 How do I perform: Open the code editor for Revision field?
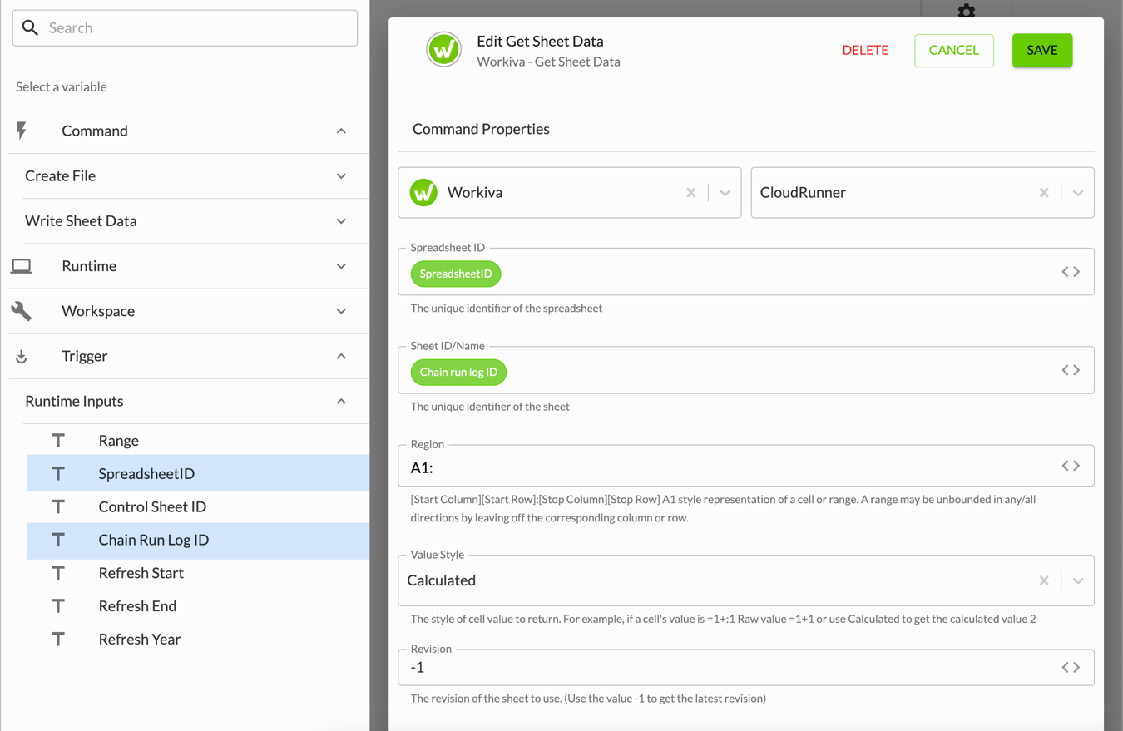(1071, 667)
